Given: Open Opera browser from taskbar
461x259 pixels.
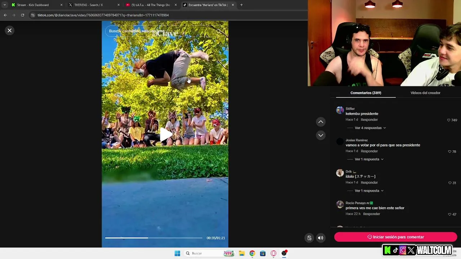Looking at the screenshot, I should tap(273, 254).
